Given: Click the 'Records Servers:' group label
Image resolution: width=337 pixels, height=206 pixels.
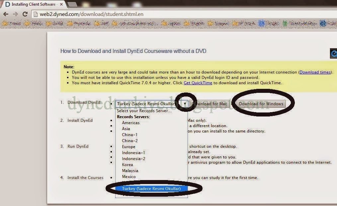Looking at the screenshot, I should 133,117.
